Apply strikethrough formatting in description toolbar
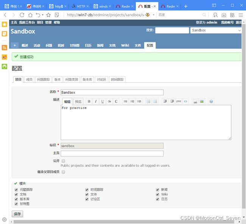Screen dimensions: 246x224 point(109,101)
